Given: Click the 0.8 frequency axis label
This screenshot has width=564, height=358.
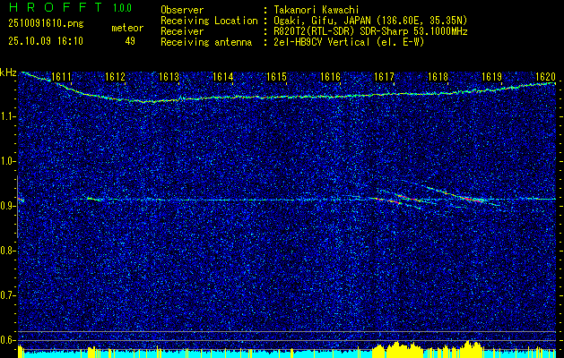Looking at the screenshot, I should (7, 251).
